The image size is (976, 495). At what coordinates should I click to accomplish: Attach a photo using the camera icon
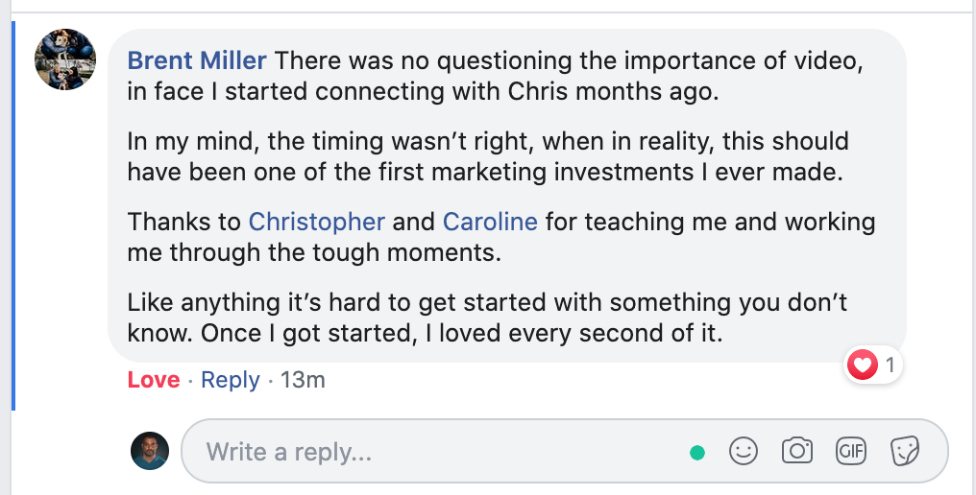point(796,451)
